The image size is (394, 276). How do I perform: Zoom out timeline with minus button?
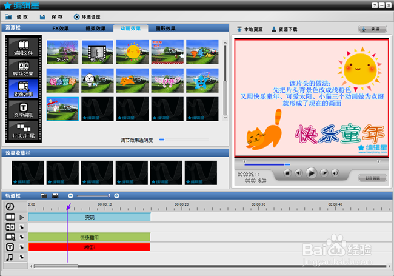tap(70, 195)
